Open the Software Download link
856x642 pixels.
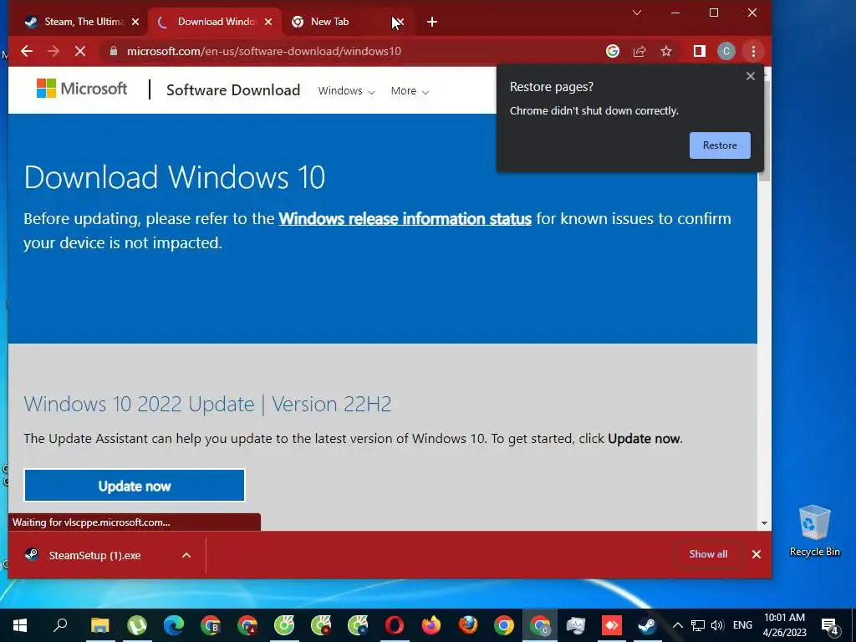pos(233,90)
